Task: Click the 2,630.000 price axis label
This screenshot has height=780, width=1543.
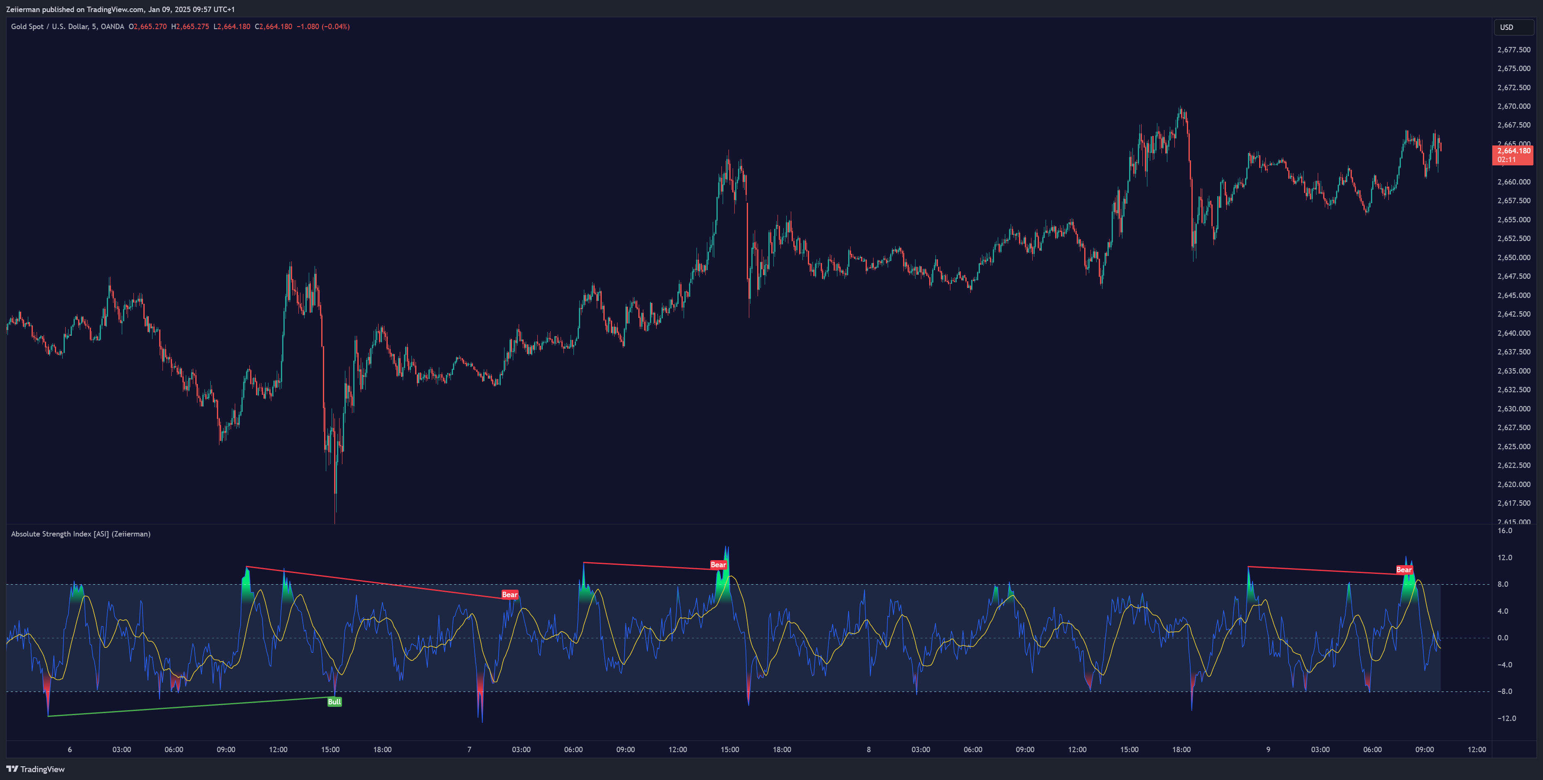Action: click(1513, 408)
